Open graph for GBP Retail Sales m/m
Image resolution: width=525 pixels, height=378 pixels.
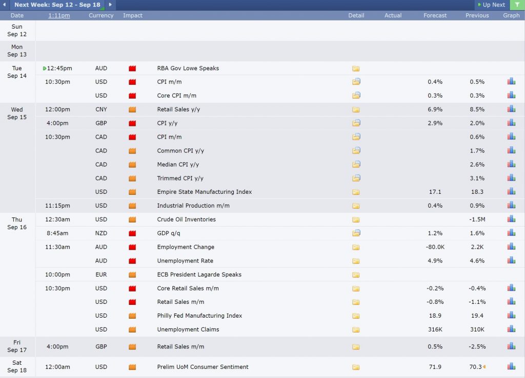point(511,346)
